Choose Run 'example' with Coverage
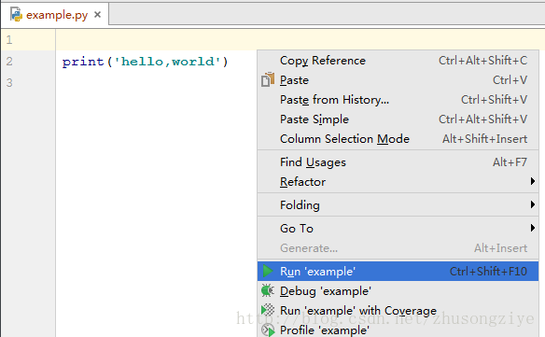545x337 pixels. pos(398,310)
